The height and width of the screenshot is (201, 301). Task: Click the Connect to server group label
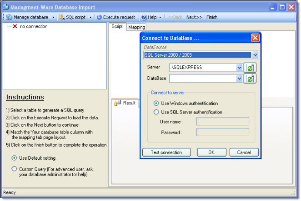coord(168,93)
